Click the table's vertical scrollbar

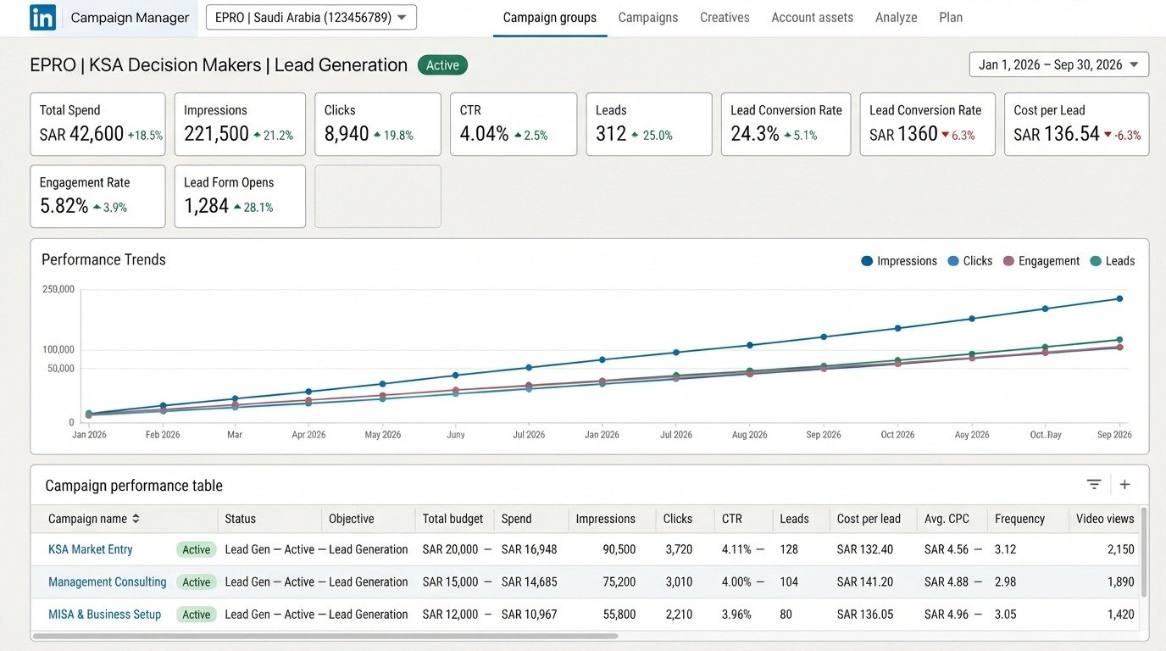1144,552
